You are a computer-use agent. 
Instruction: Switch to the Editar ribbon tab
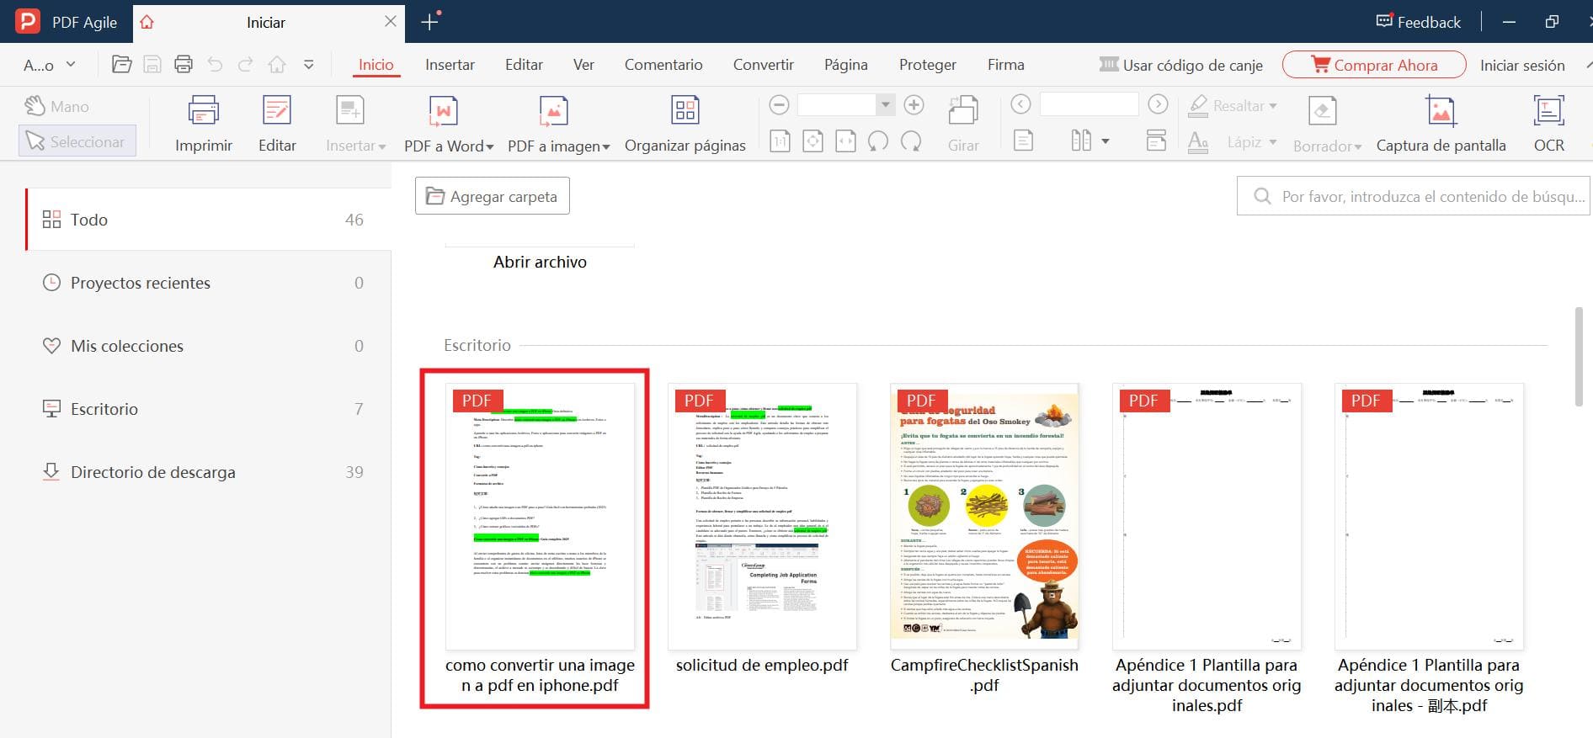click(x=524, y=65)
